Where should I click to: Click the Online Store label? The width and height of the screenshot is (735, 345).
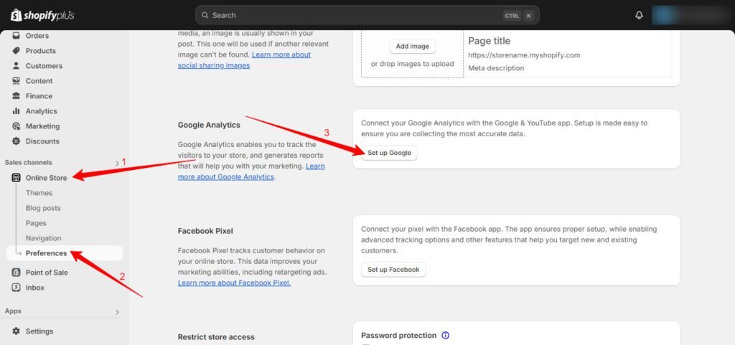tap(47, 177)
